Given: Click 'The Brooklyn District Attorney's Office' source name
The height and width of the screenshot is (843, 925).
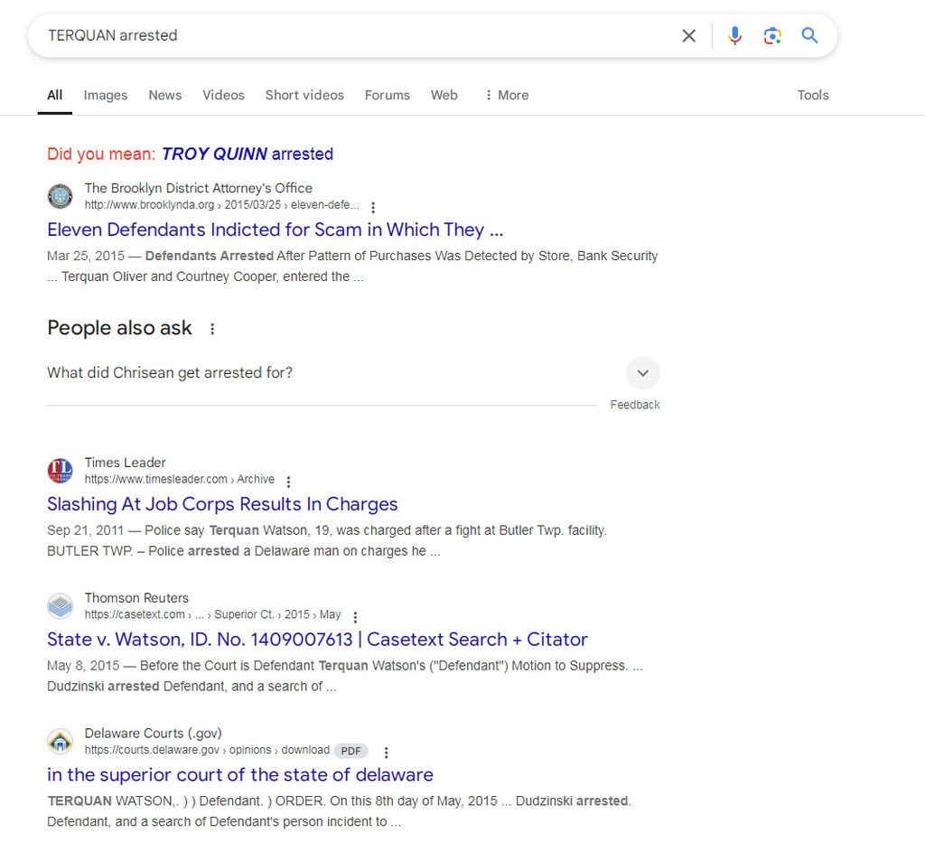Looking at the screenshot, I should point(198,188).
